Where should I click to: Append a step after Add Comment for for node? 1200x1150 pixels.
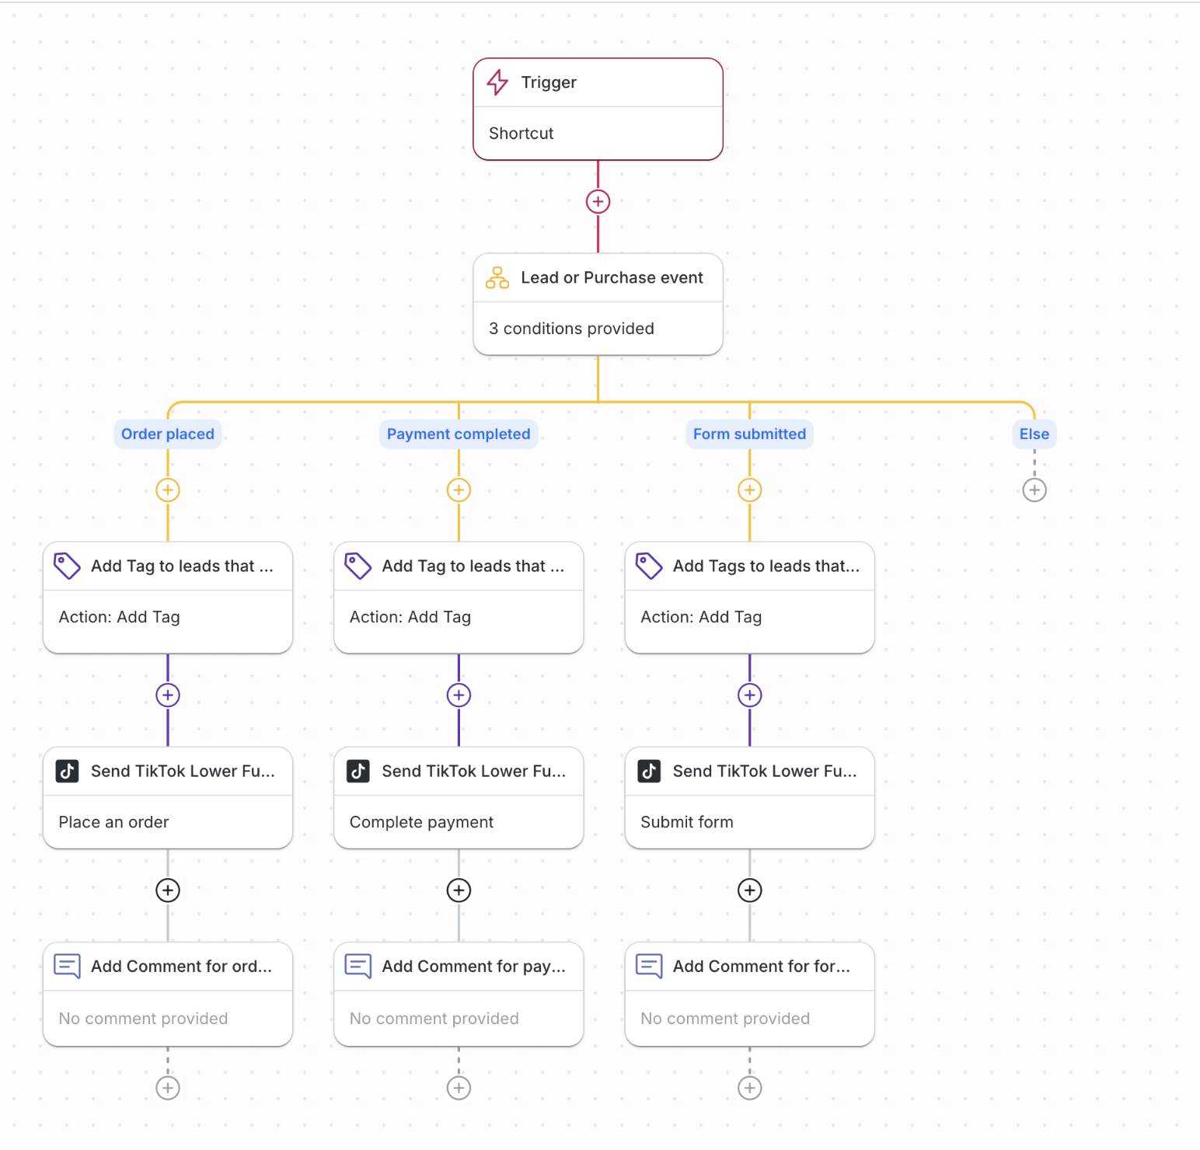(x=749, y=1088)
